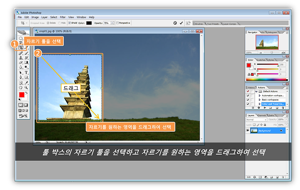
Task: Click the Navigator zoom slider handle
Action: (x=272, y=52)
